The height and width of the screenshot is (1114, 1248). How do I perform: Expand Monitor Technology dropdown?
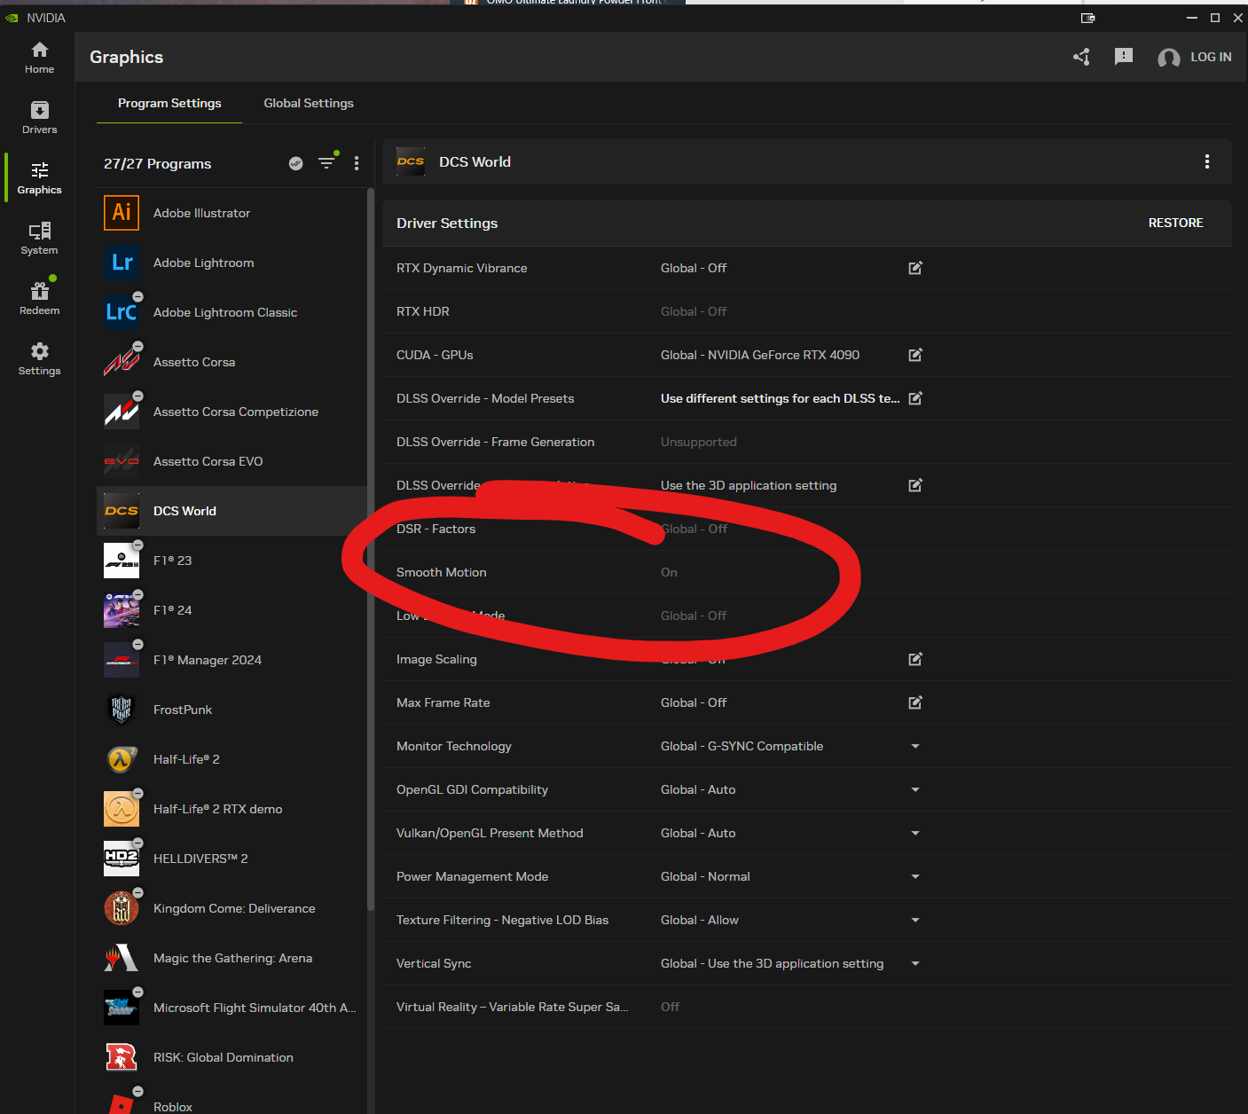915,746
